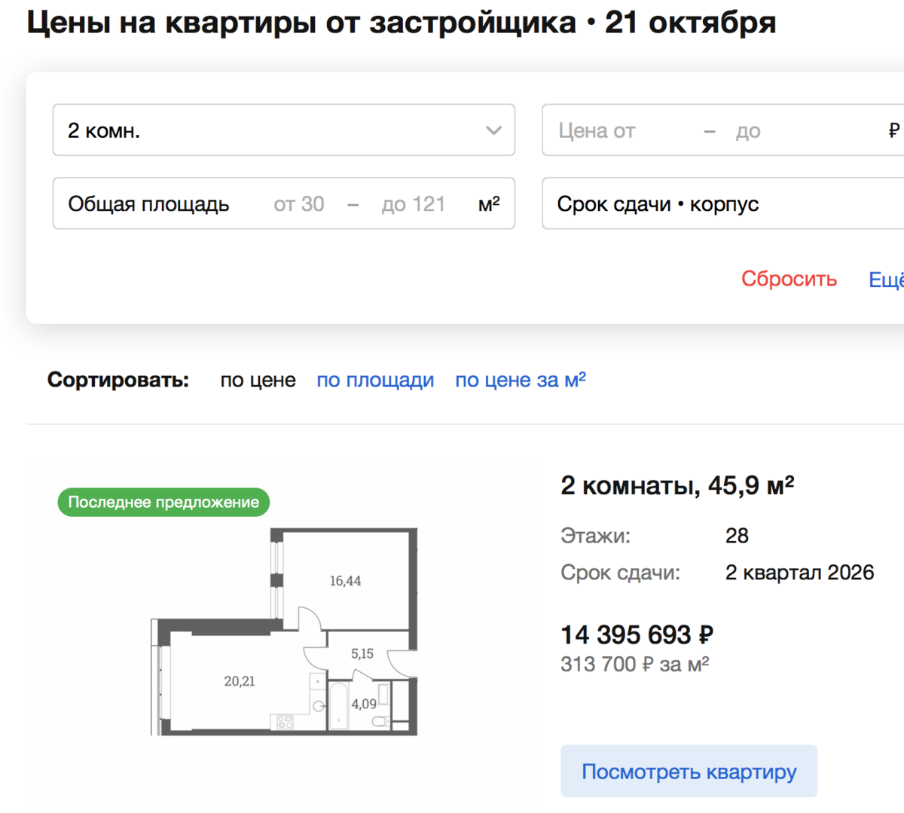This screenshot has height=813, width=904.
Task: Click the partly visible 'Ещё' link
Action: (x=886, y=279)
